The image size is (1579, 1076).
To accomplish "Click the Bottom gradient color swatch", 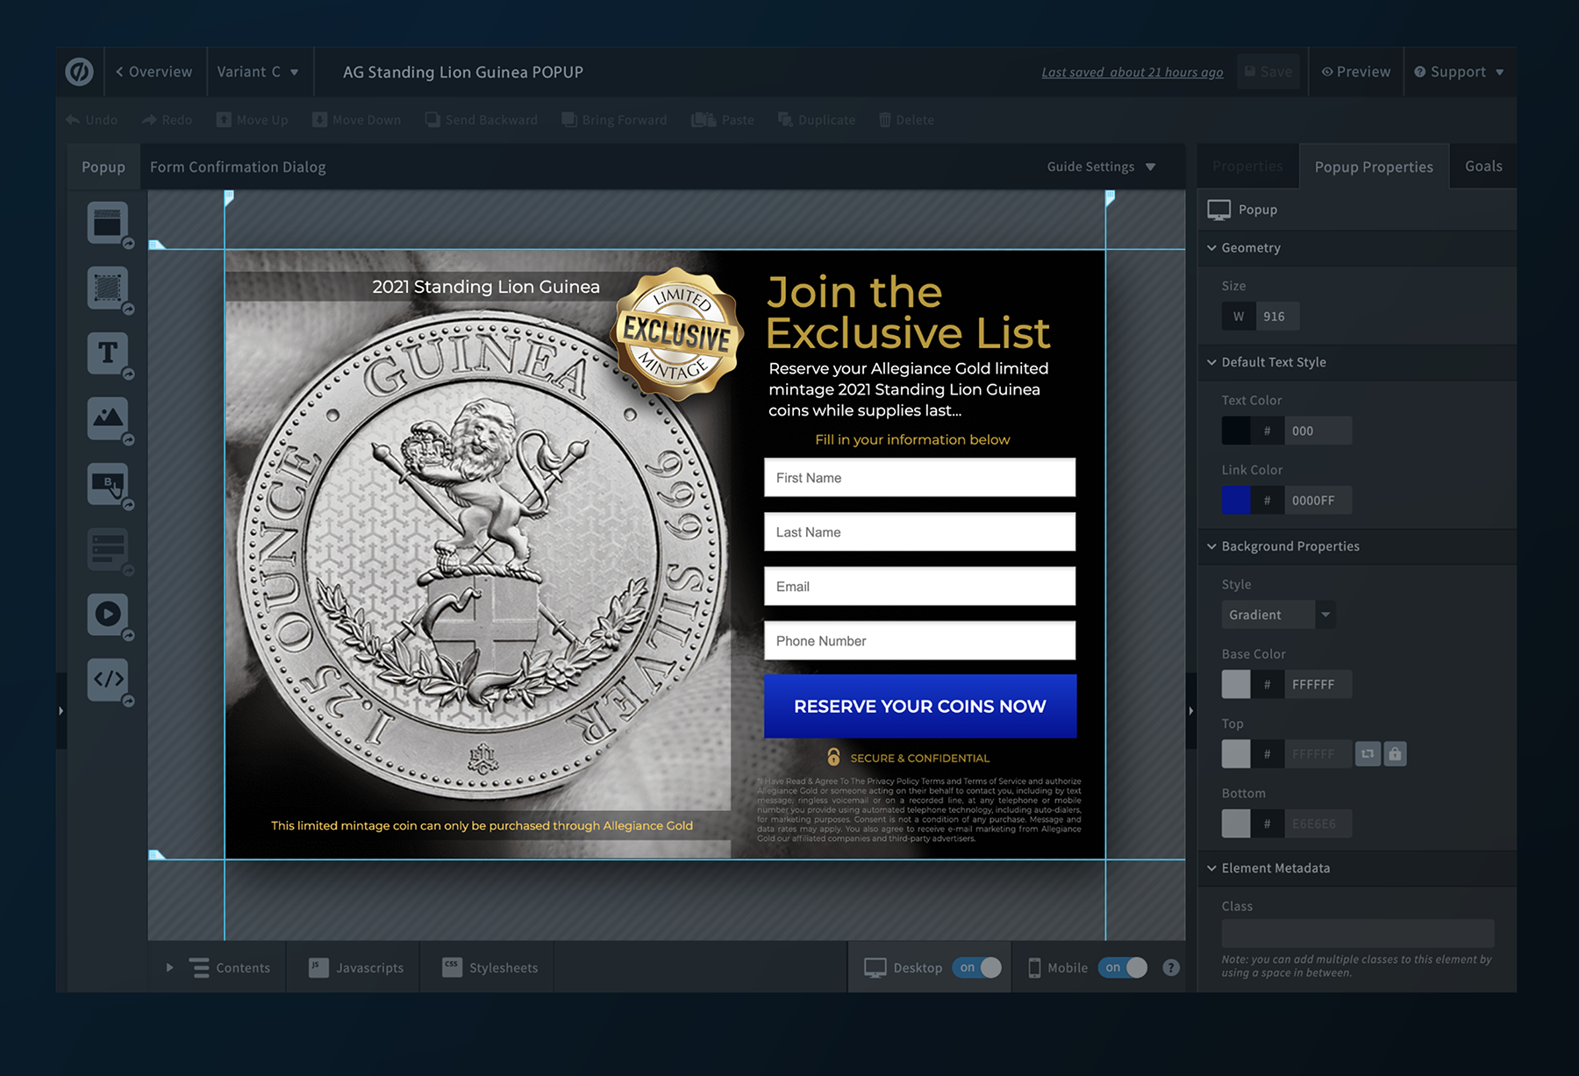I will 1236,823.
